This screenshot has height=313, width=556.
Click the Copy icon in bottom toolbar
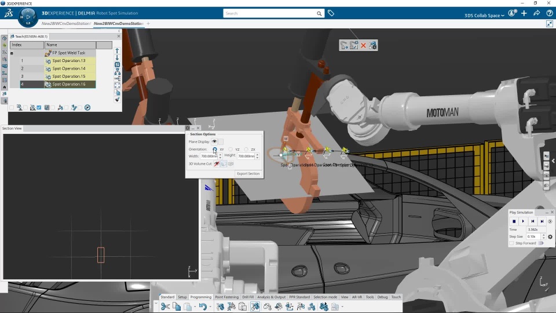click(176, 306)
